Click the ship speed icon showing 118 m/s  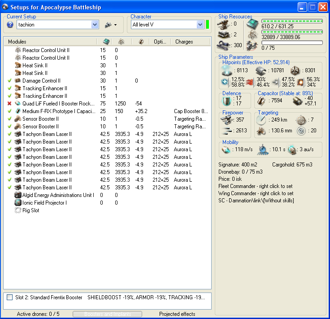tap(226, 149)
